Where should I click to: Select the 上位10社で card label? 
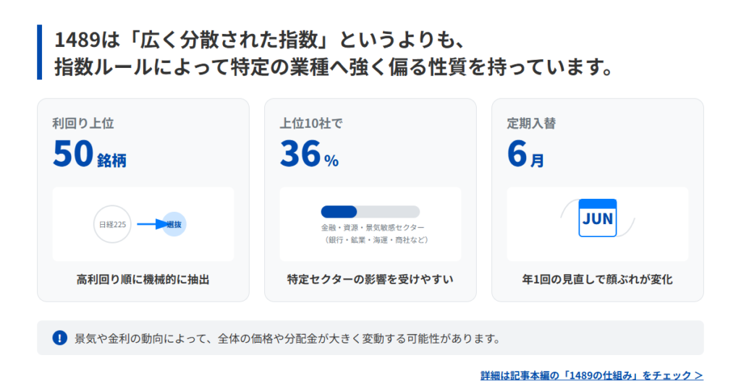click(x=311, y=124)
